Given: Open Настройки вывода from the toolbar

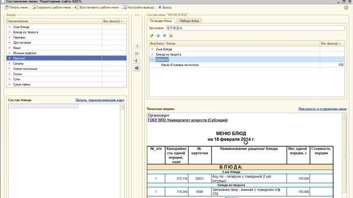Looking at the screenshot, I should coord(138,7).
